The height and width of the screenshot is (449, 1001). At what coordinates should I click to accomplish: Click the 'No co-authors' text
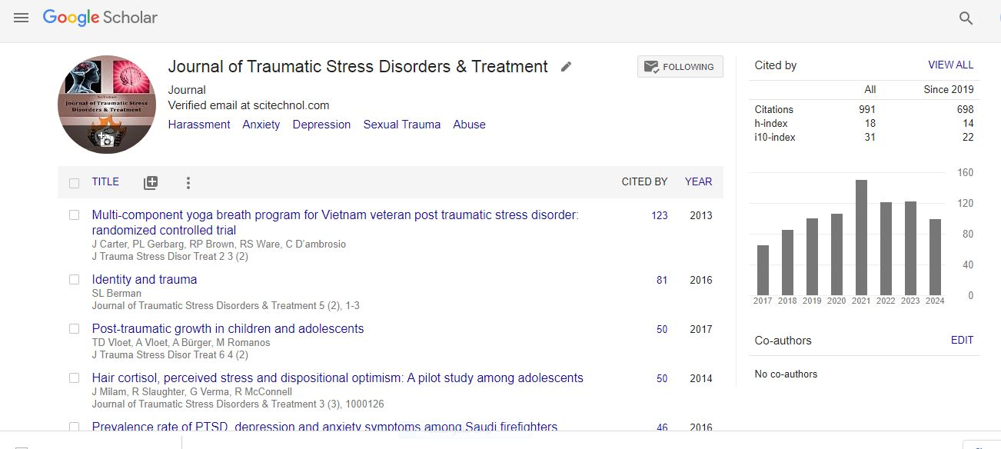[786, 374]
